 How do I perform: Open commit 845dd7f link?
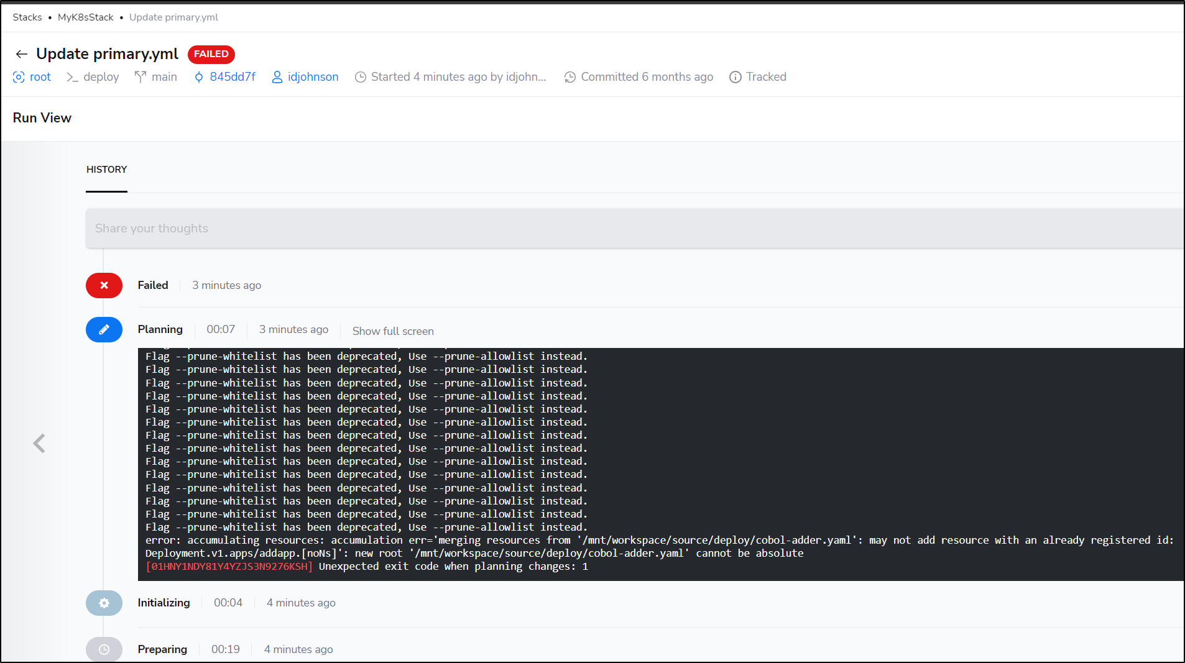(233, 77)
